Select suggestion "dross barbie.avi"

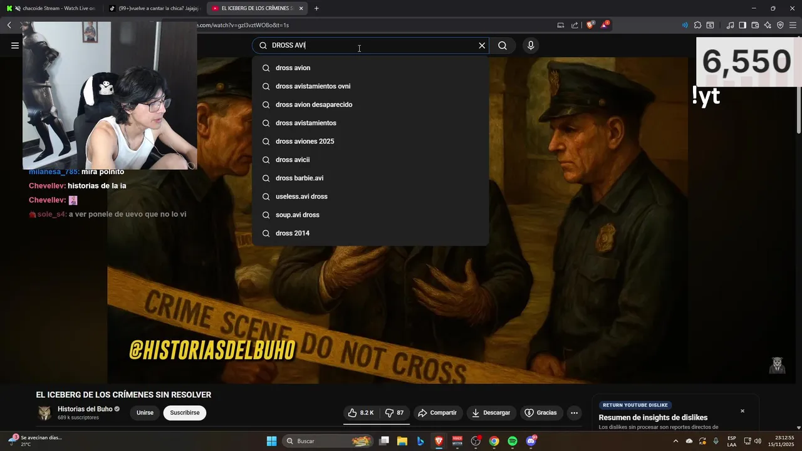(x=370, y=178)
